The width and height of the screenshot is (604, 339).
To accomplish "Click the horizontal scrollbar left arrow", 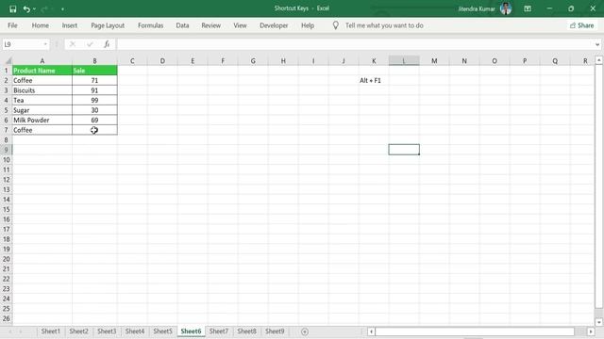I will [371, 331].
